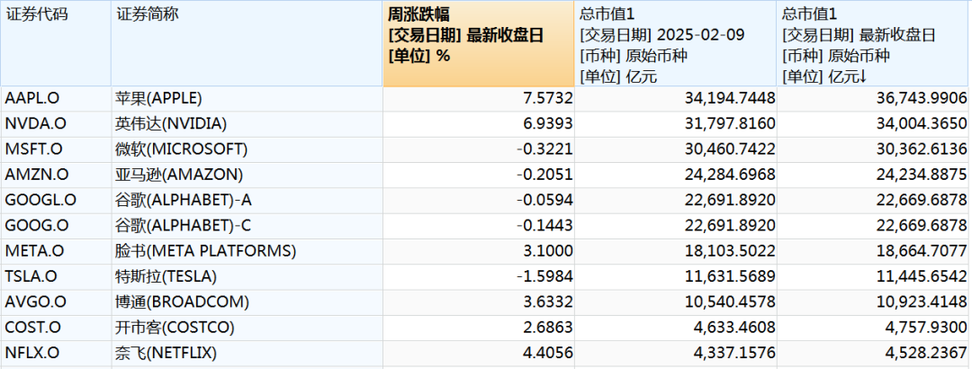Click latest market cap 34,004.3650
The height and width of the screenshot is (369, 972).
pos(922,124)
